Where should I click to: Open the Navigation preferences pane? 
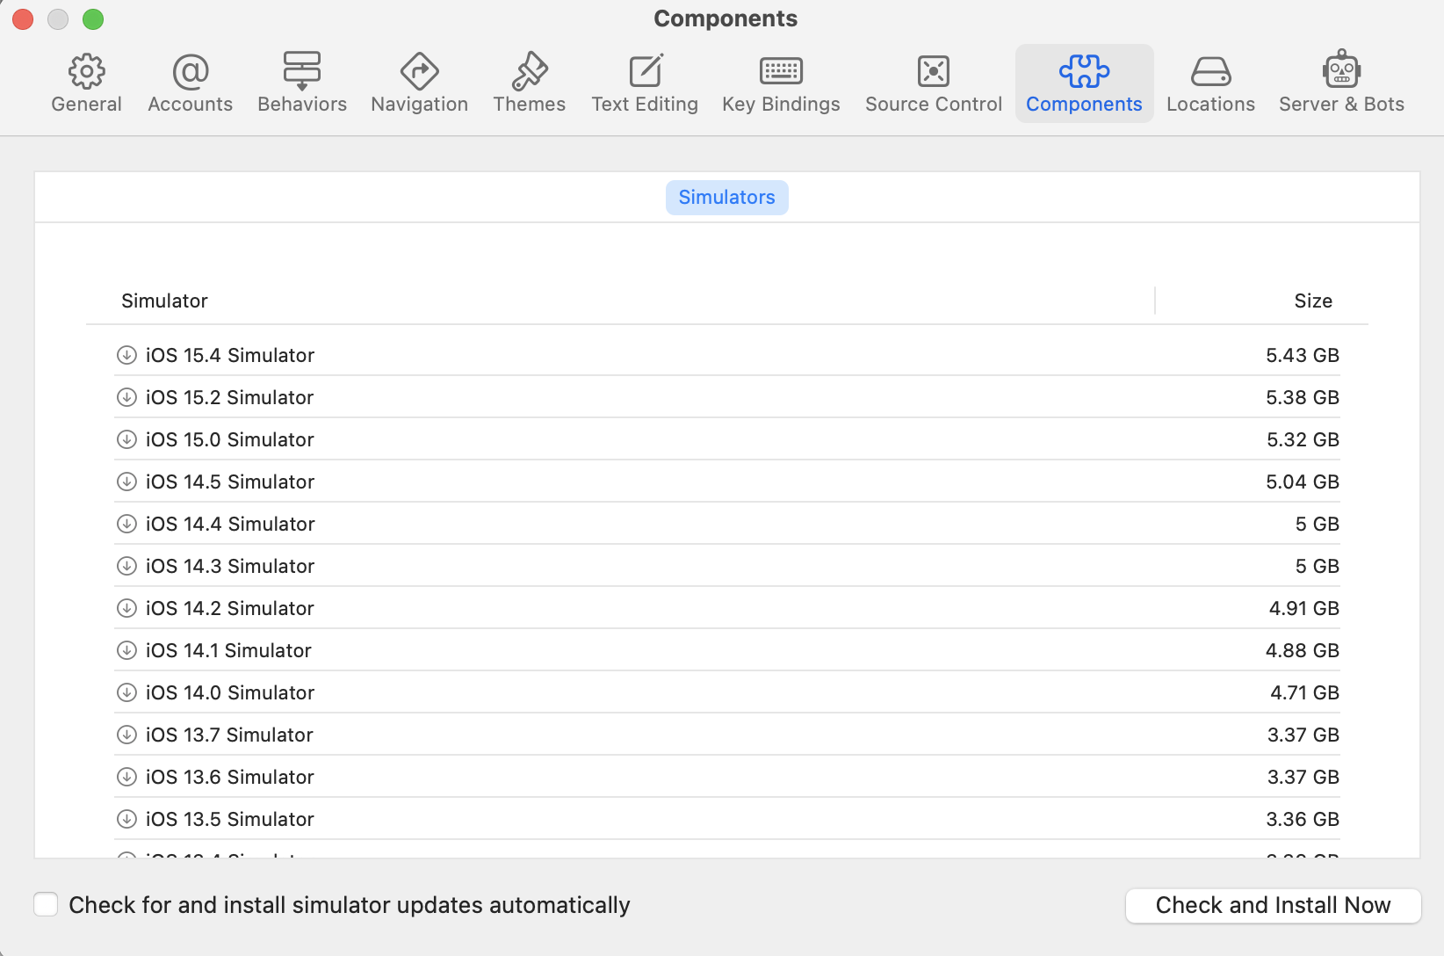(x=420, y=84)
